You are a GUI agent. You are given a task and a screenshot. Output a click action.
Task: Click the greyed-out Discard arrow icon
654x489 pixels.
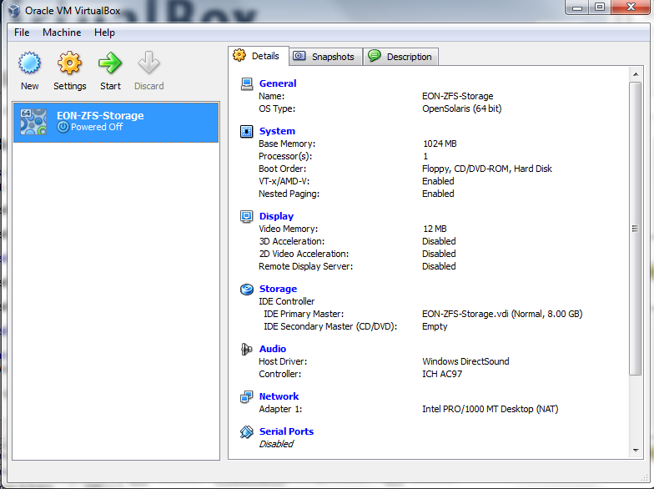148,63
